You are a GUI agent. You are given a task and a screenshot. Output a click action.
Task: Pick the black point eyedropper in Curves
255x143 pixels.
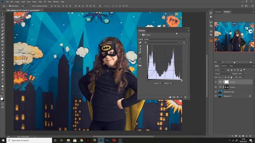click(140, 46)
